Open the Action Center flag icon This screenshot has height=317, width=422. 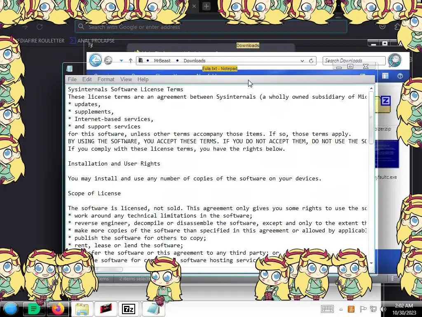(363, 309)
